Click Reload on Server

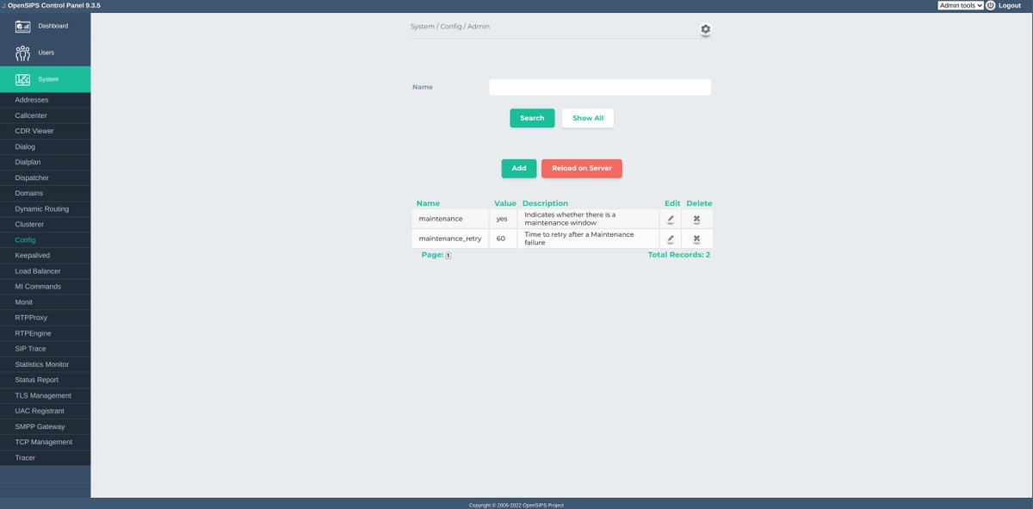coord(581,168)
